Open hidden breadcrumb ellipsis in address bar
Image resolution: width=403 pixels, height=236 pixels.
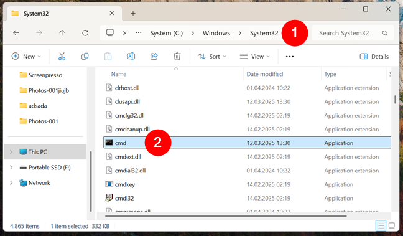pyautogui.click(x=139, y=32)
